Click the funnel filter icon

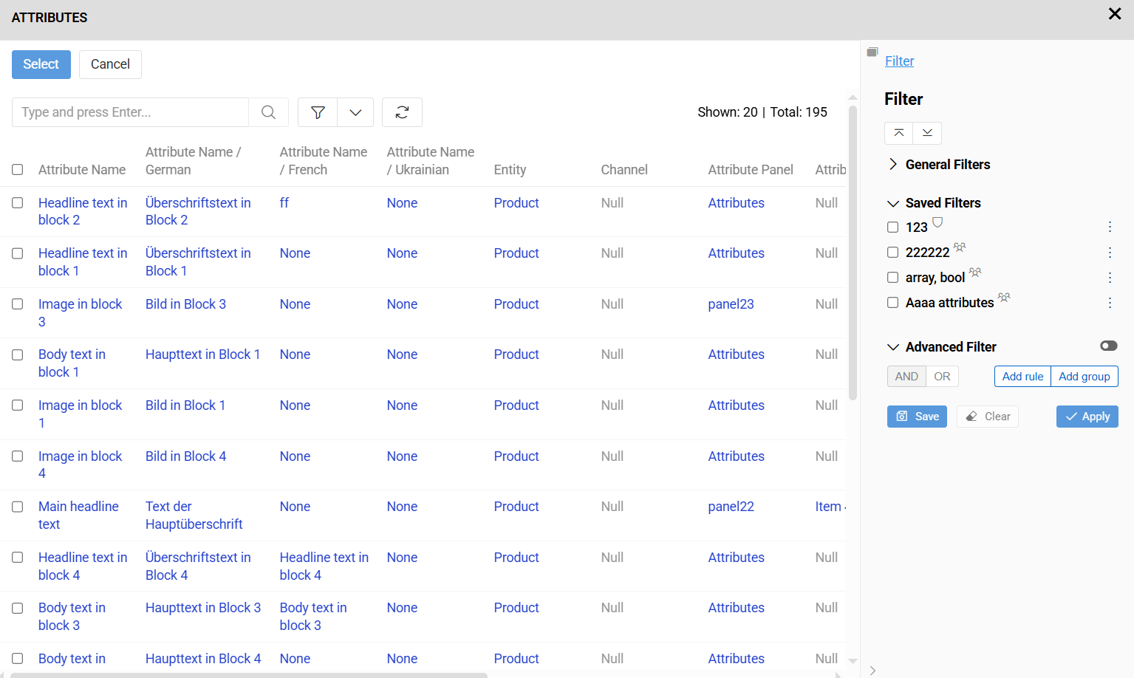(x=318, y=112)
